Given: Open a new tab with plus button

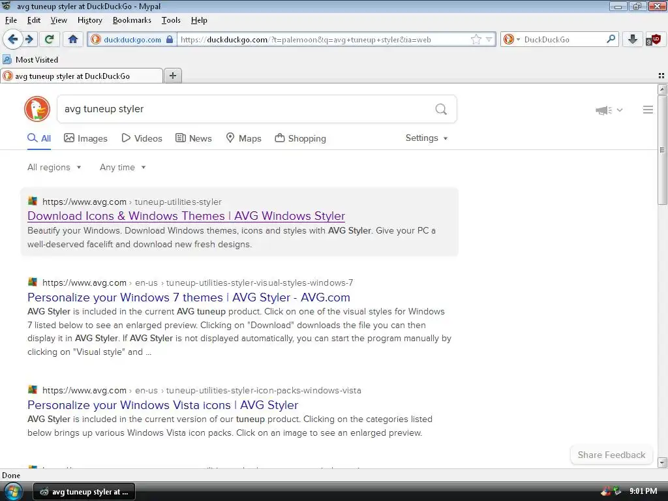Looking at the screenshot, I should coord(173,76).
